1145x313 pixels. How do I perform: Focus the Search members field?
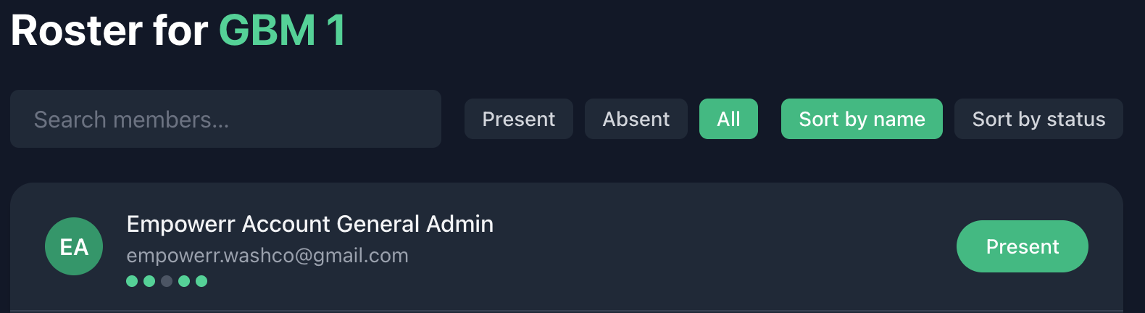(x=225, y=119)
